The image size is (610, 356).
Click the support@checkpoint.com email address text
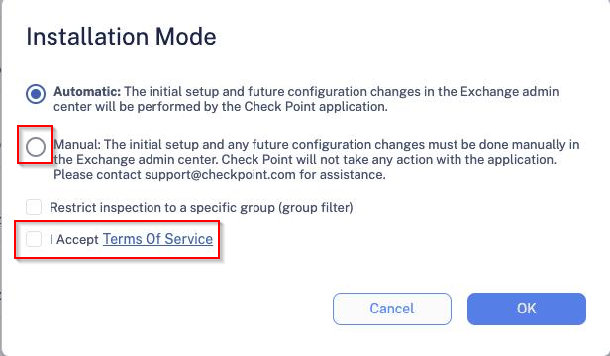[x=220, y=175]
